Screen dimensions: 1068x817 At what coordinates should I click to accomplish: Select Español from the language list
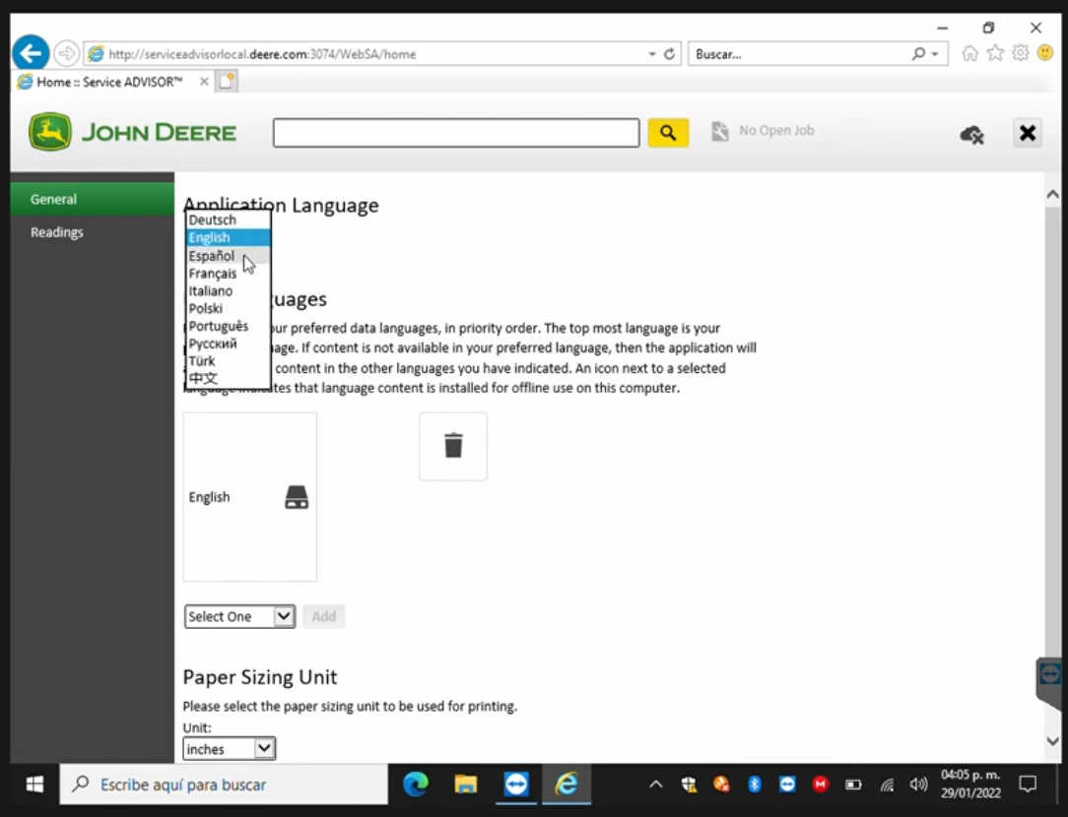click(211, 255)
